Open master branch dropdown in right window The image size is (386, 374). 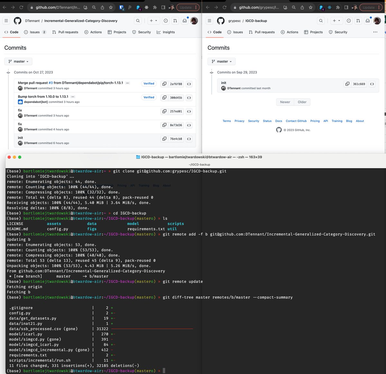222,61
